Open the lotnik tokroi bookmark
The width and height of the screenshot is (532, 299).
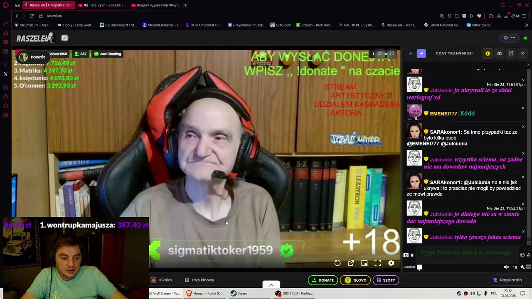tap(478, 25)
